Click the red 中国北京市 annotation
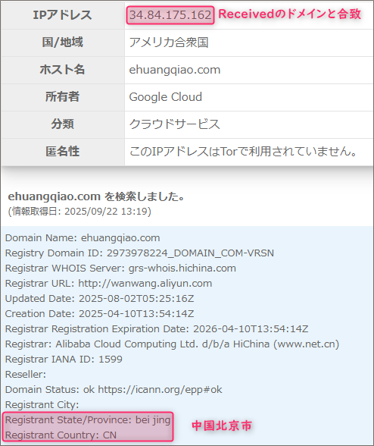The width and height of the screenshot is (374, 446). coord(222,426)
